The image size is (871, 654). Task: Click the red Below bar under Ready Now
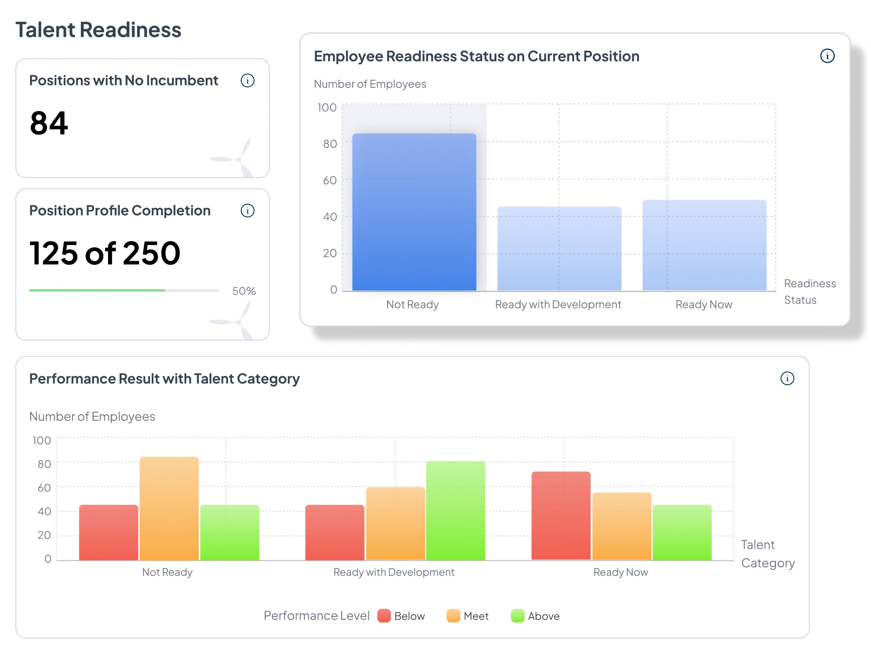pos(561,516)
